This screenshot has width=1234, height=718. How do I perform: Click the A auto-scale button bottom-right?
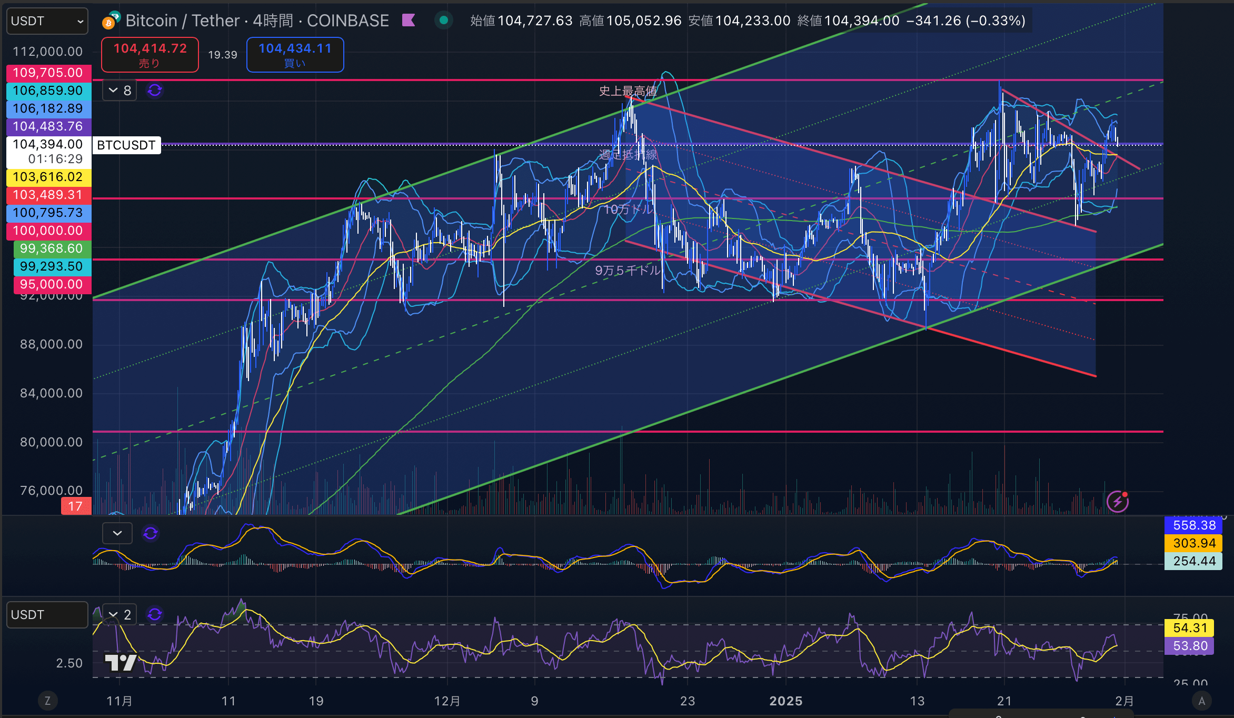1201,701
